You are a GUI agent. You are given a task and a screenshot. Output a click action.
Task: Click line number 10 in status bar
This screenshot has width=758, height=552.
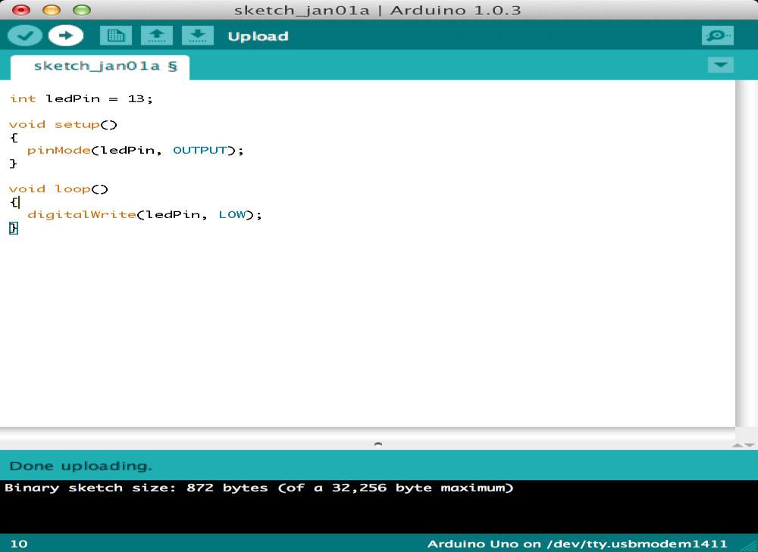coord(19,544)
